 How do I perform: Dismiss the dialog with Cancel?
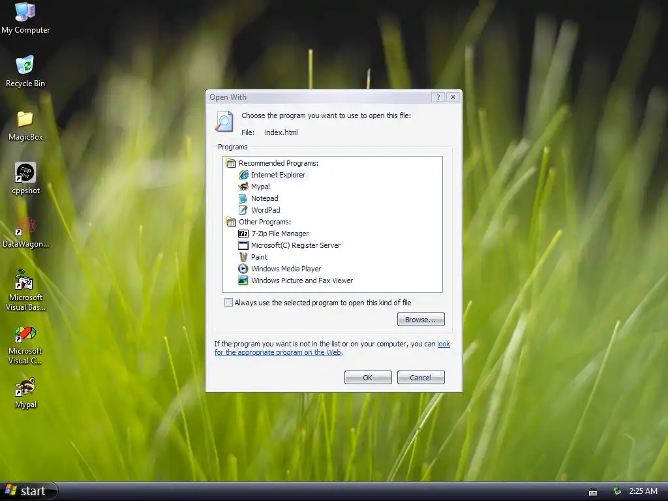click(x=421, y=378)
